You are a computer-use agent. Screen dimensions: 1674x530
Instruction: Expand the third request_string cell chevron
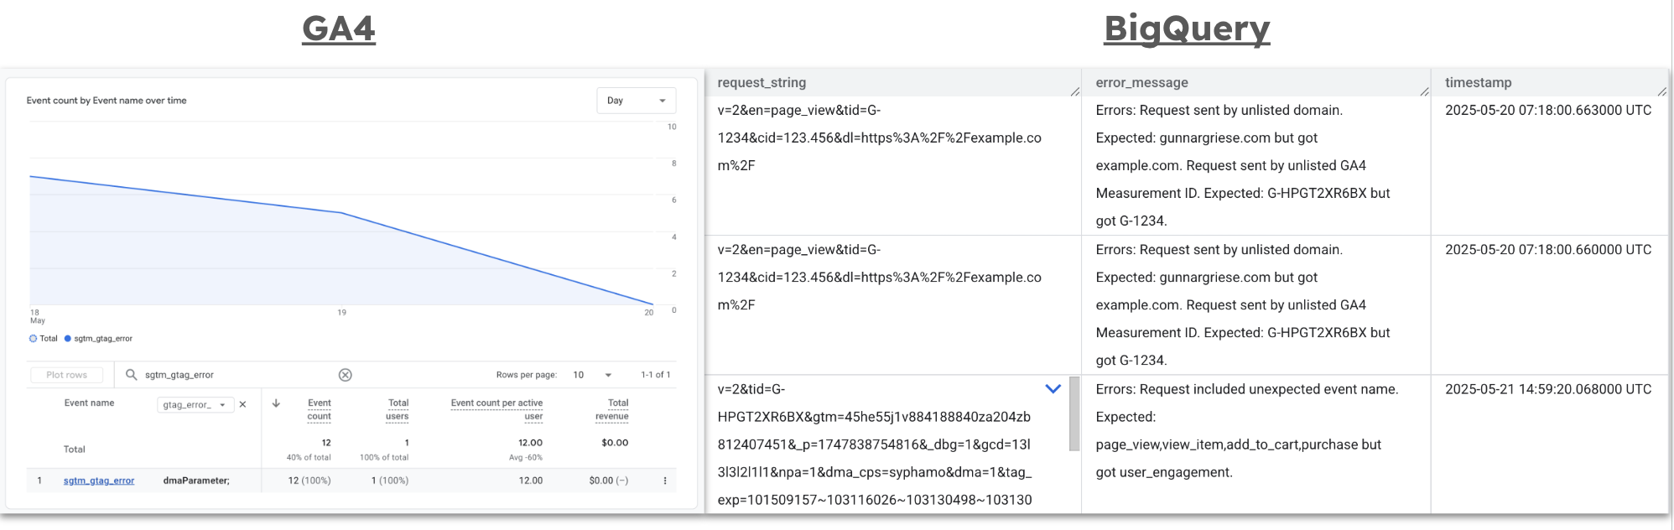click(x=1053, y=388)
